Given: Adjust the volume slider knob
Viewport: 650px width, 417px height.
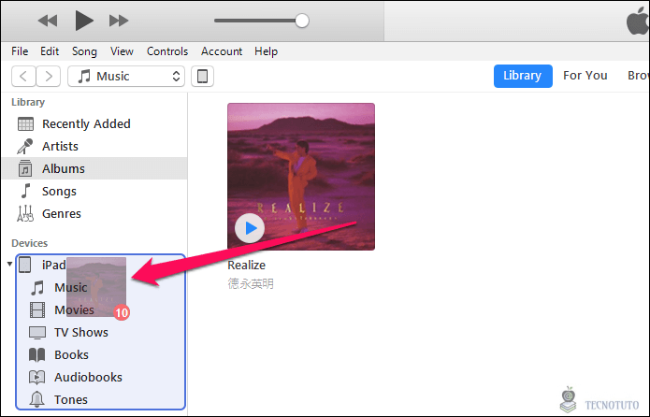Looking at the screenshot, I should pos(302,21).
